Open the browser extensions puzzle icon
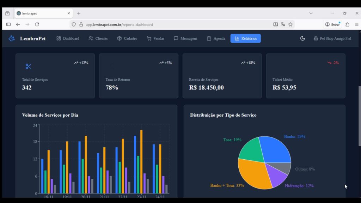361x203 pixels. click(x=347, y=24)
